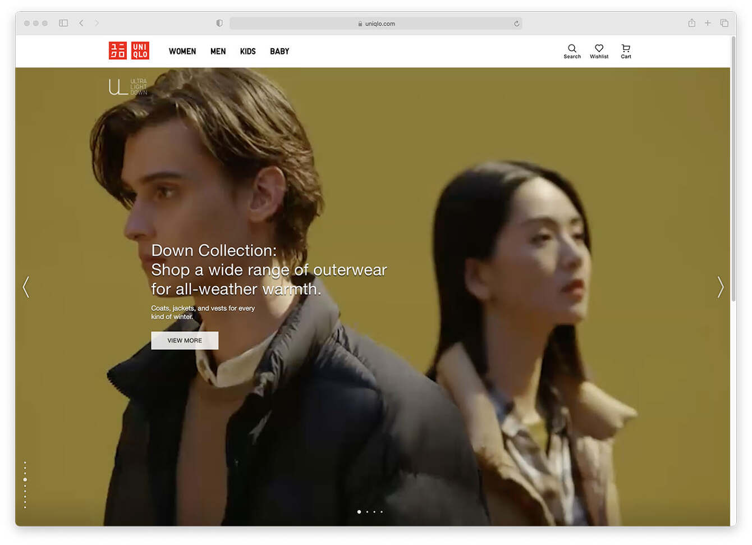Click the site security padlock
The image size is (752, 545).
coord(360,24)
